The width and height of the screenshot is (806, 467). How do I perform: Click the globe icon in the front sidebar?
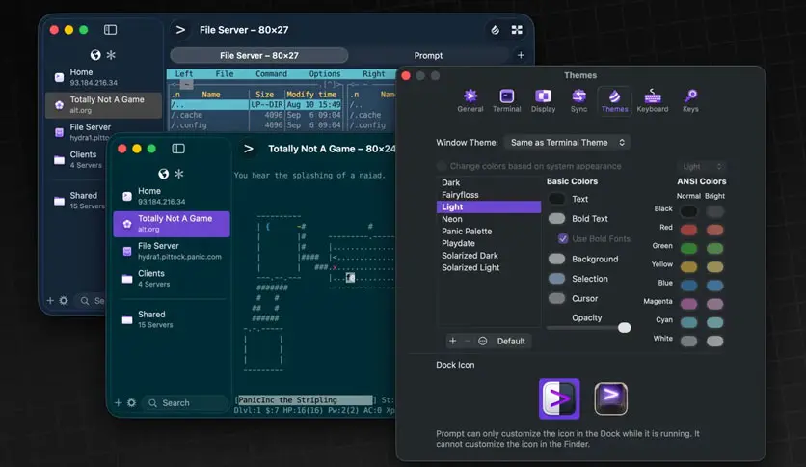164,174
